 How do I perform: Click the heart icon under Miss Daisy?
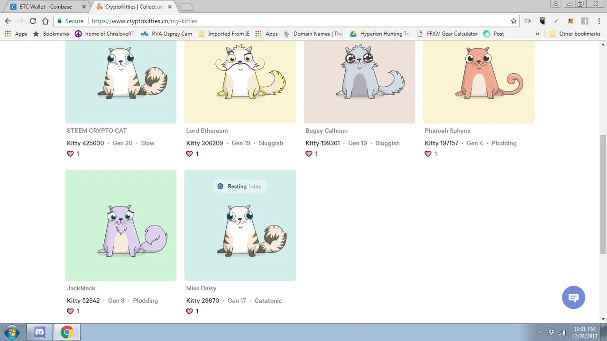coord(190,311)
